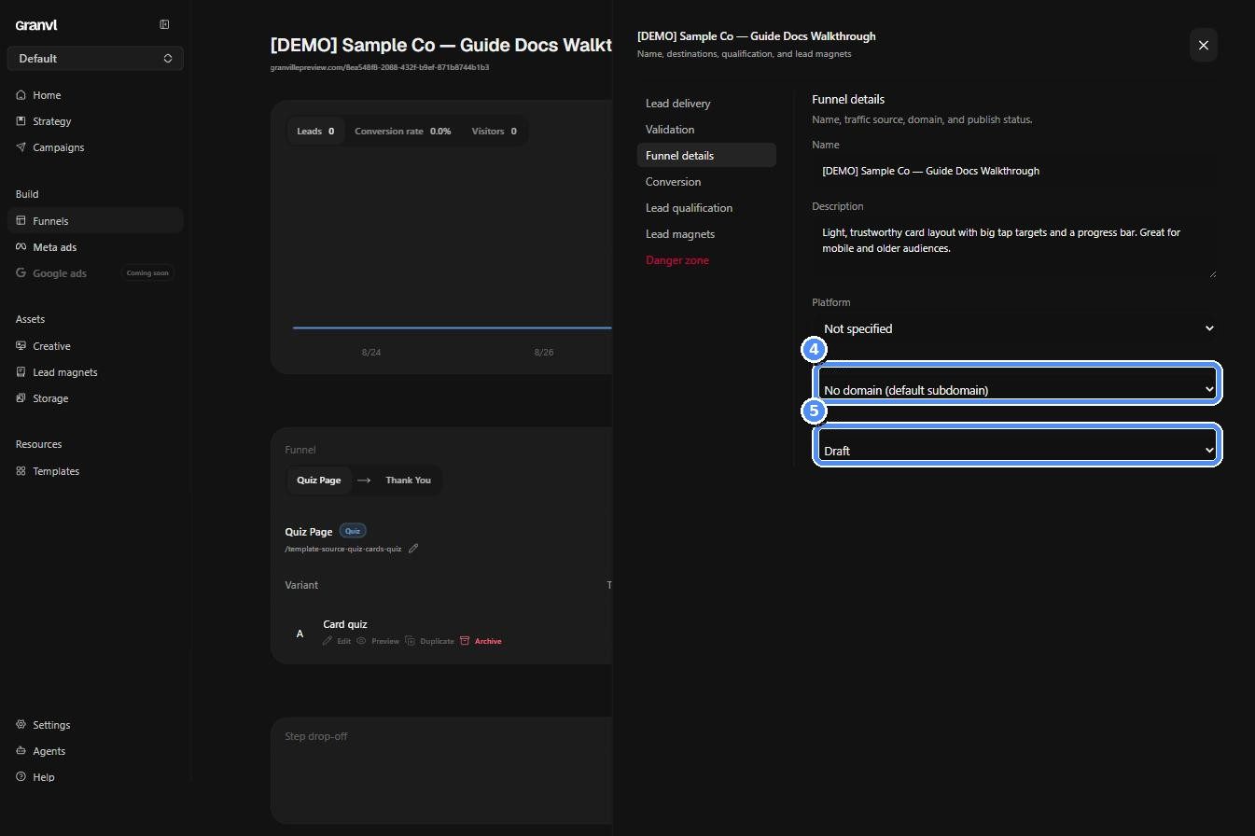Click the Agents robot icon
Screen dimensions: 1255x836
(21, 751)
